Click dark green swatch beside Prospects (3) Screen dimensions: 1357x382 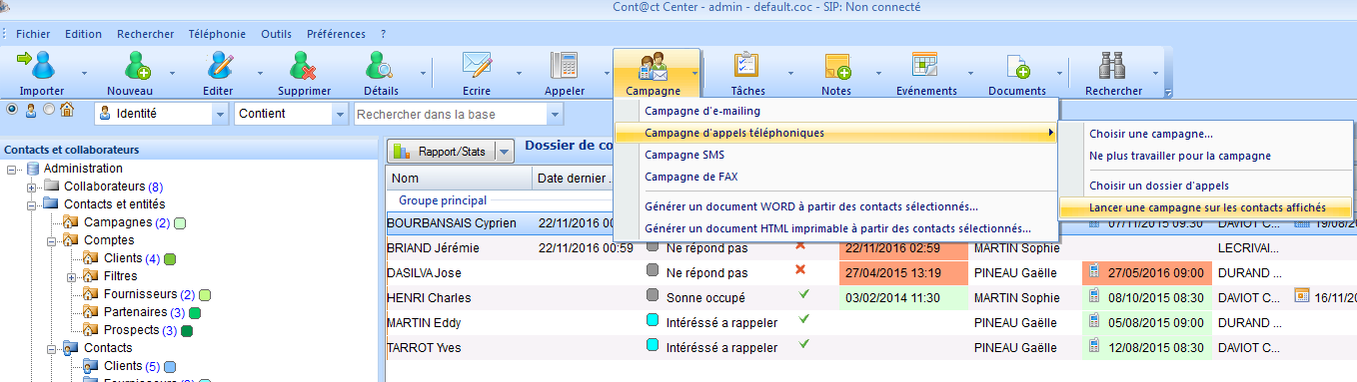point(186,330)
